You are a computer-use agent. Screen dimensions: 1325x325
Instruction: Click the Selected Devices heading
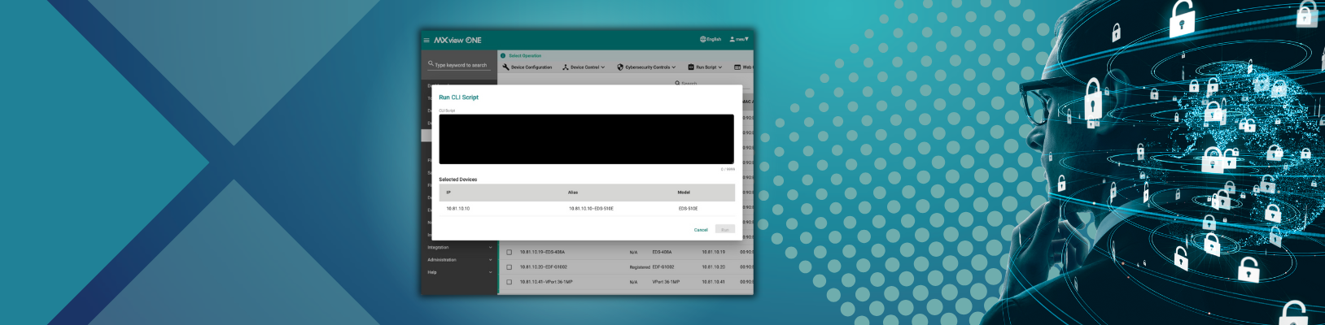click(x=458, y=180)
